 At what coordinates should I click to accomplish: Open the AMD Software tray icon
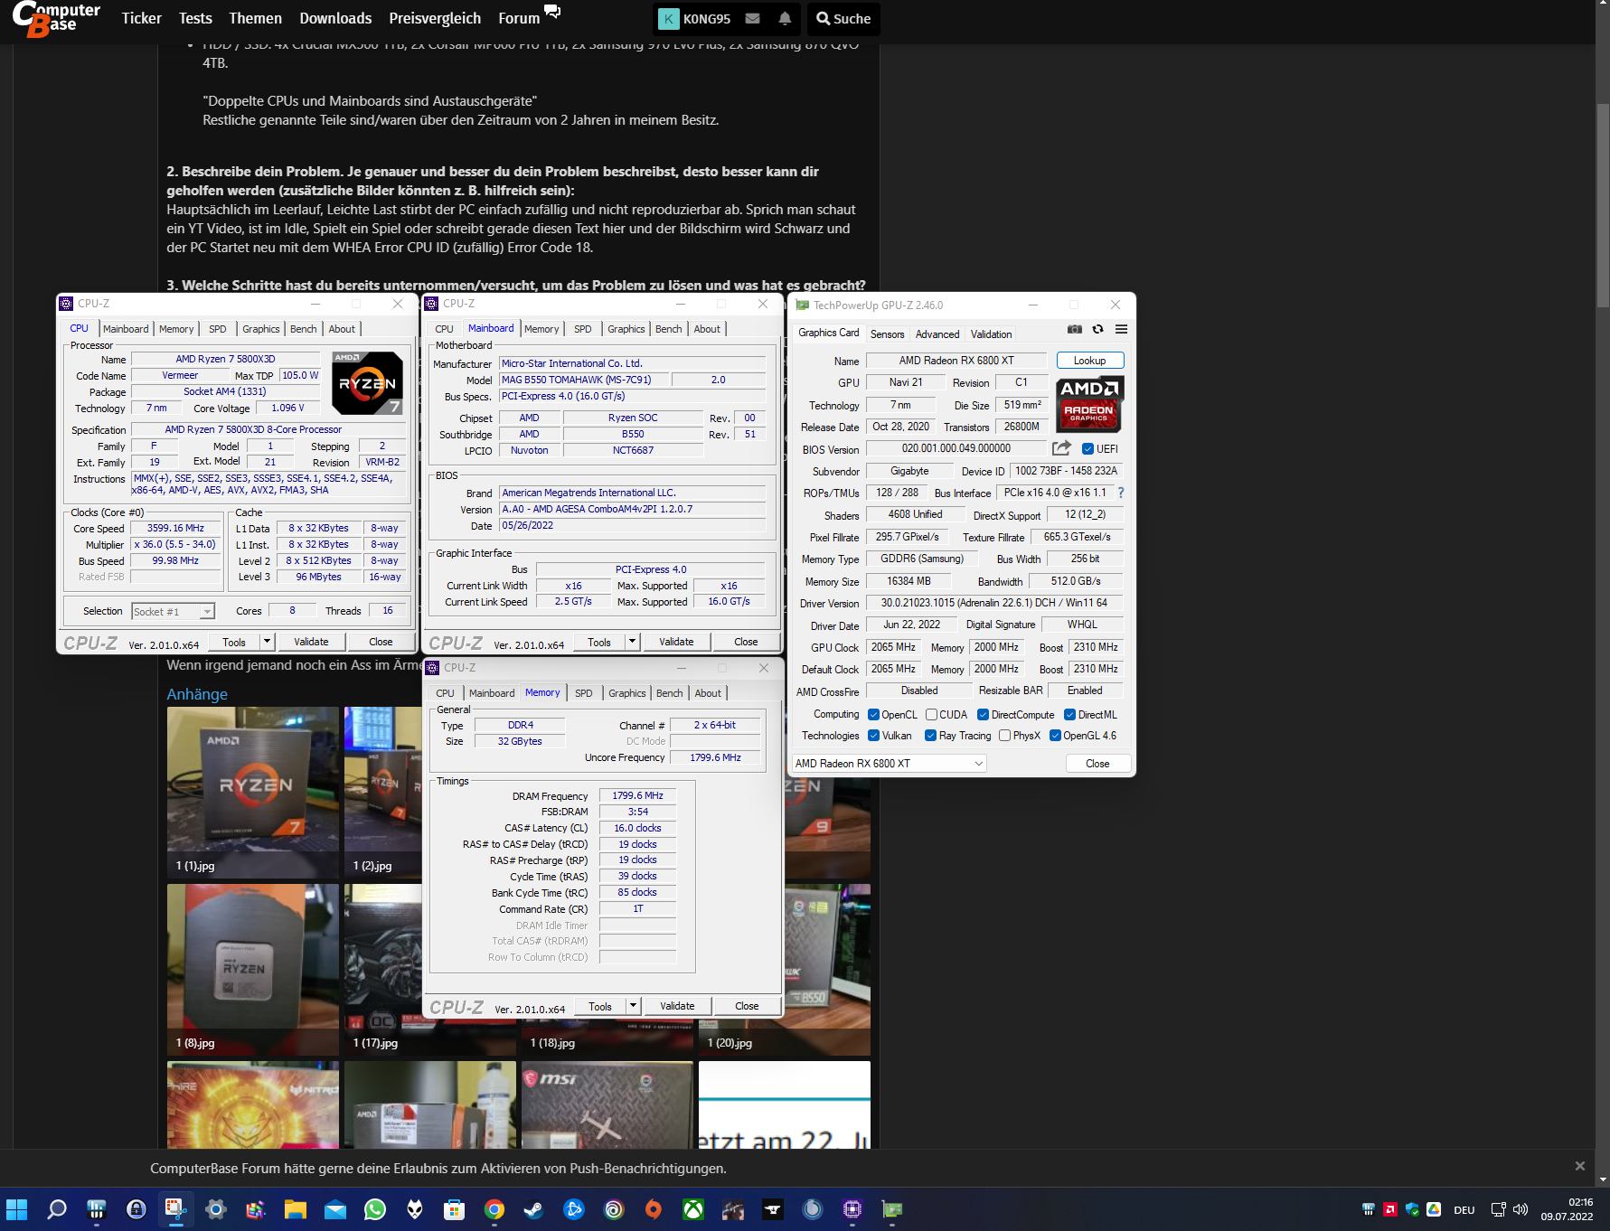pyautogui.click(x=1390, y=1209)
